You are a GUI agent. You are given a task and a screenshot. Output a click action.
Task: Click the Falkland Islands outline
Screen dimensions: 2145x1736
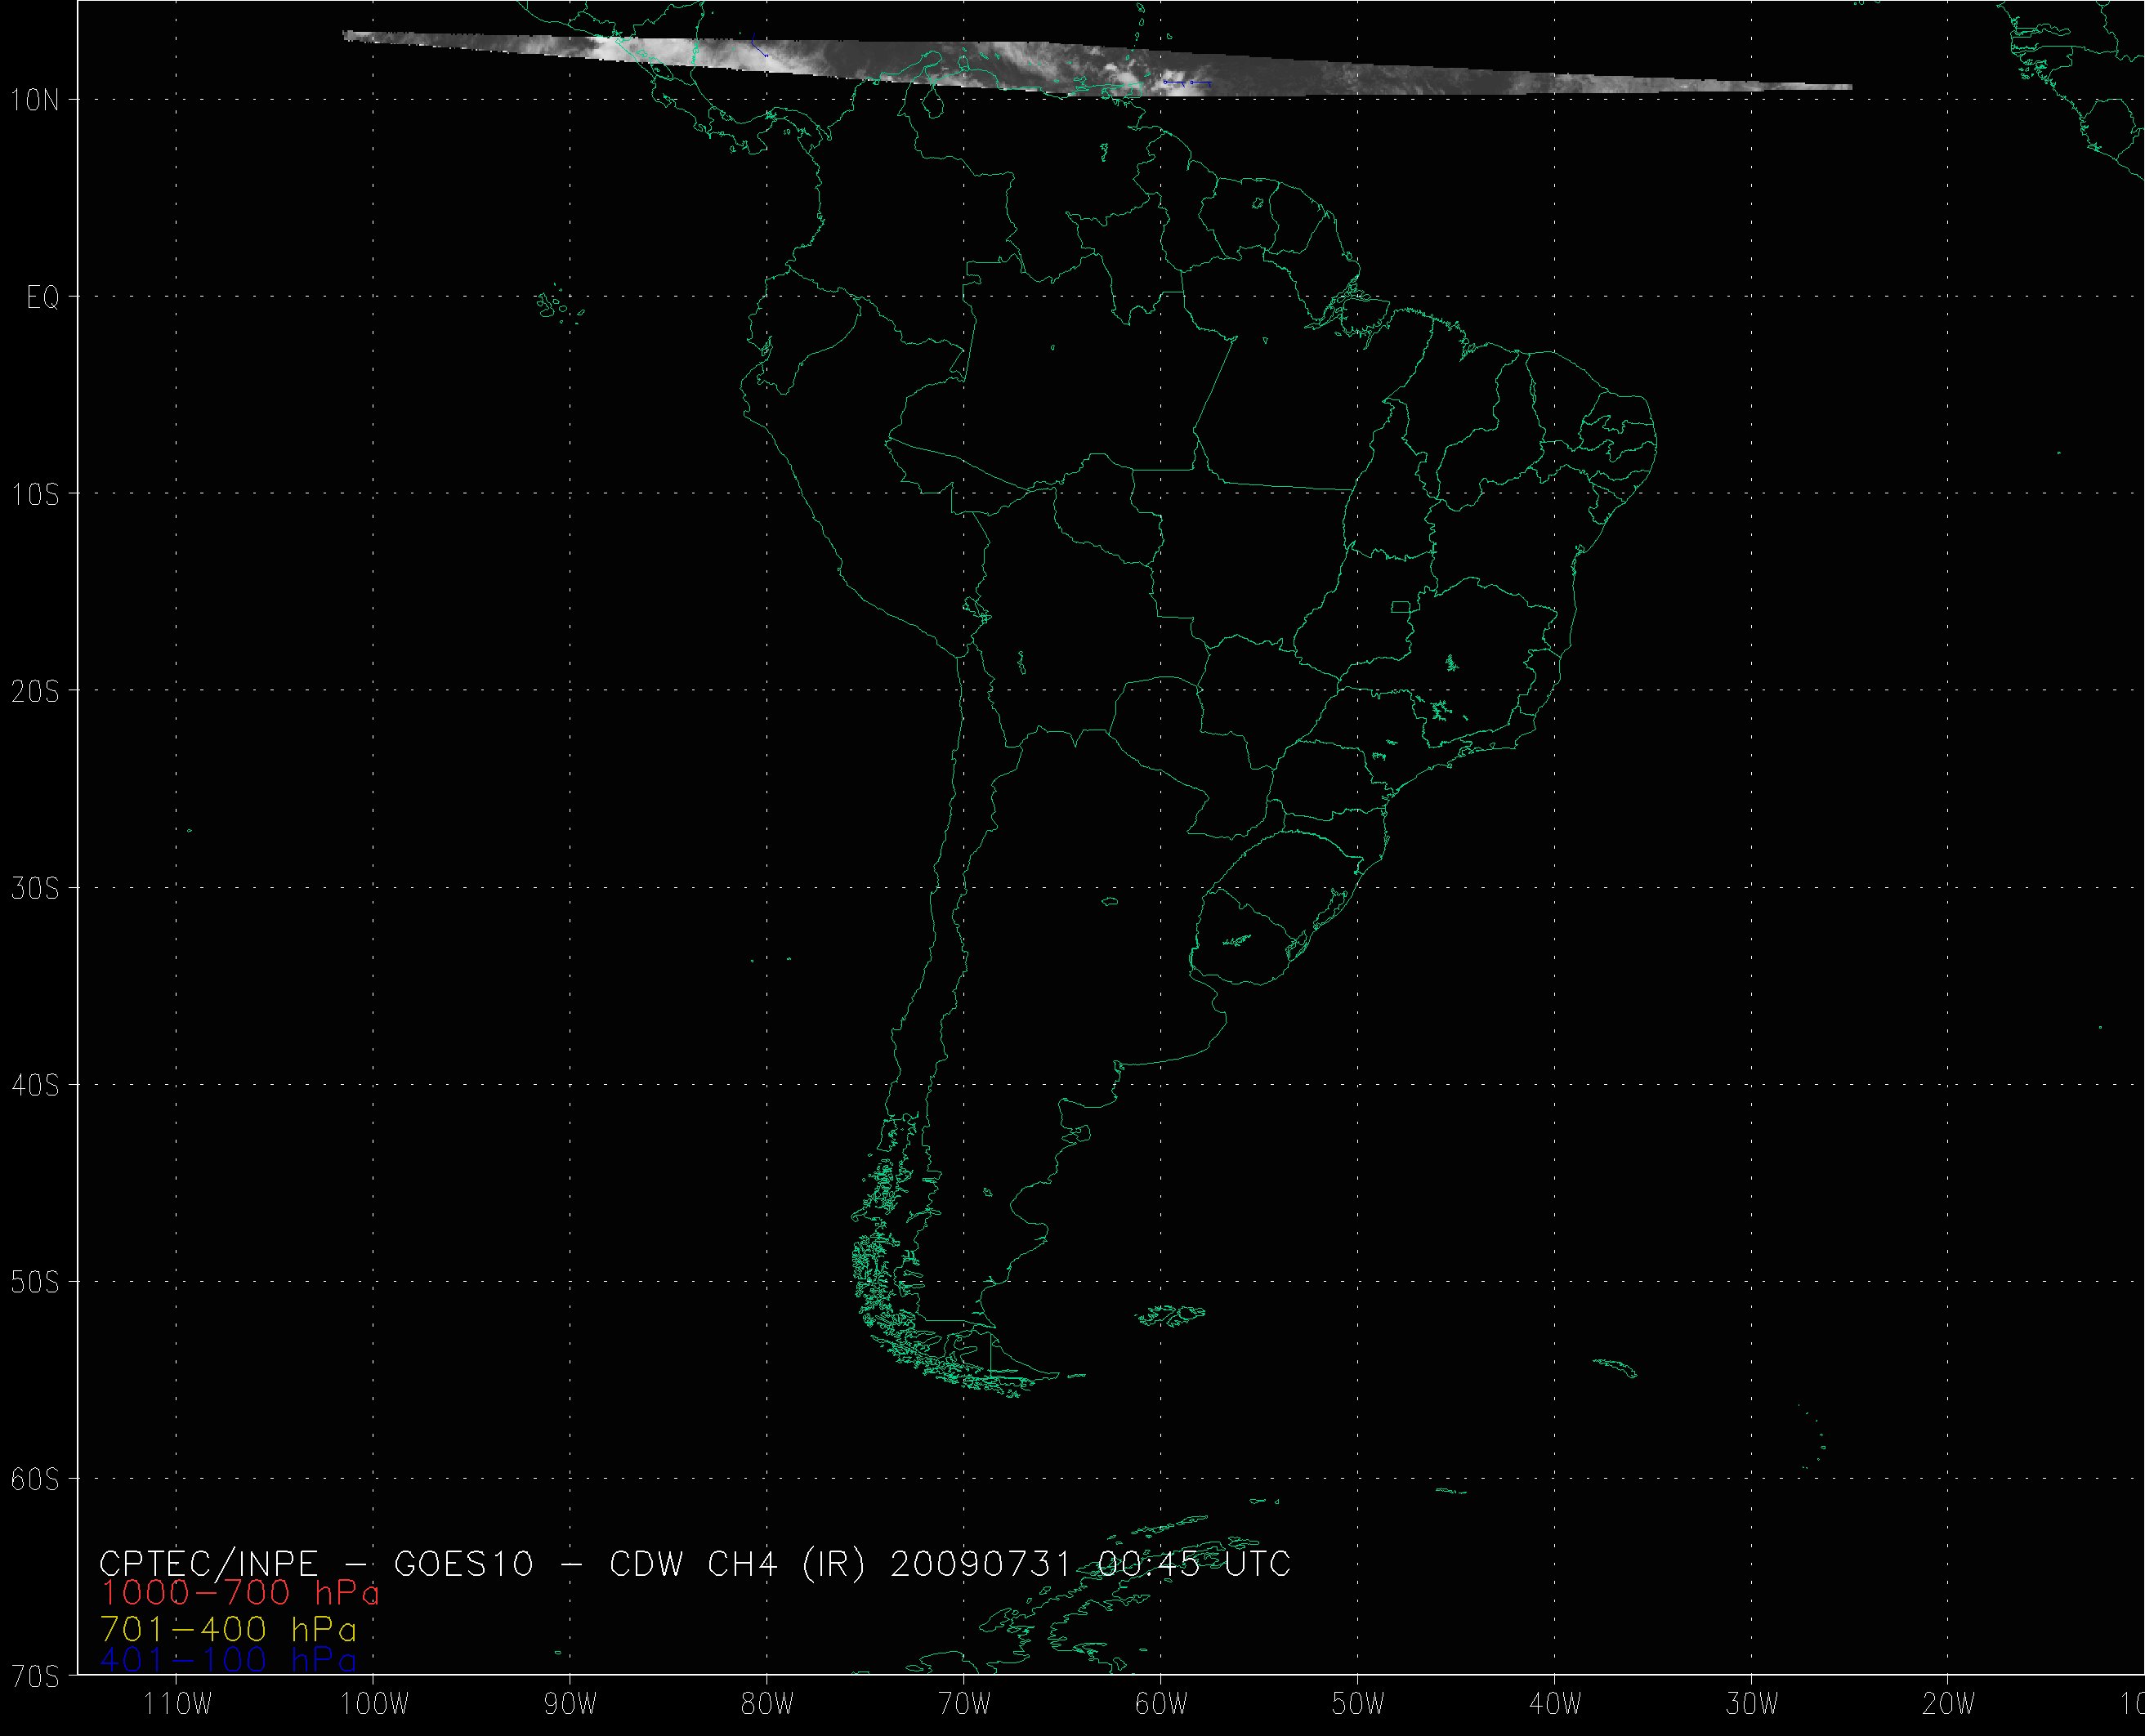tap(1172, 1314)
